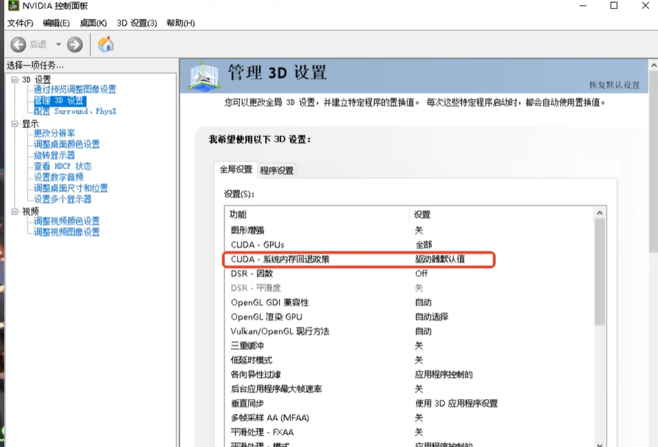Collapse the 视频 tree node
This screenshot has width=658, height=447.
click(x=14, y=211)
